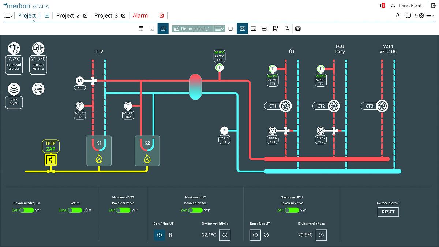Image resolution: width=439 pixels, height=247 pixels.
Task: Open the notifications bell icon
Action: pyautogui.click(x=398, y=16)
